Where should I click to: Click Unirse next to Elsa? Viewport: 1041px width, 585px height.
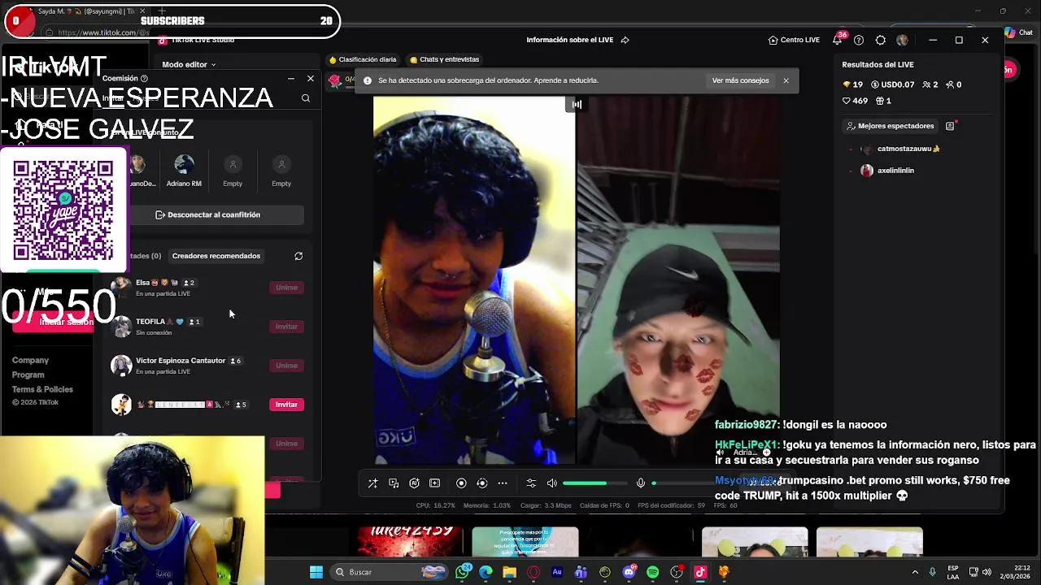pyautogui.click(x=286, y=288)
